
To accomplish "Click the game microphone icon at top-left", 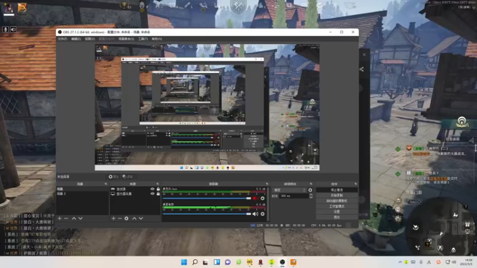I will 5,29.
